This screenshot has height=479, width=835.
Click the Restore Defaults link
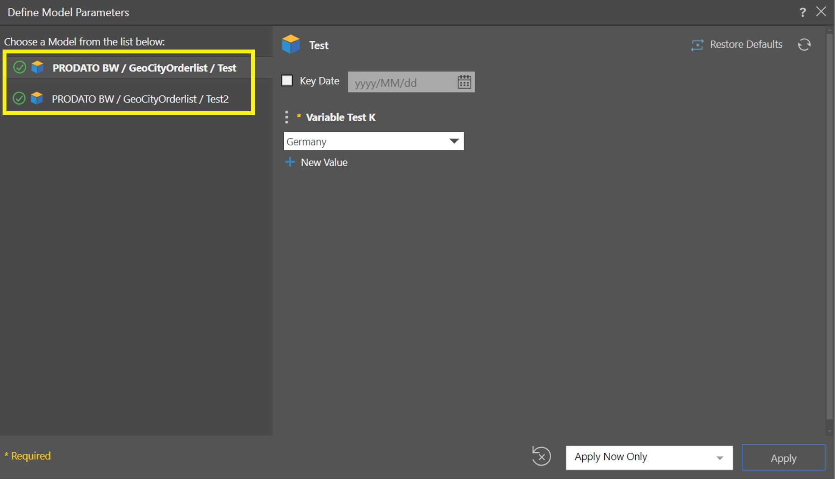[746, 44]
